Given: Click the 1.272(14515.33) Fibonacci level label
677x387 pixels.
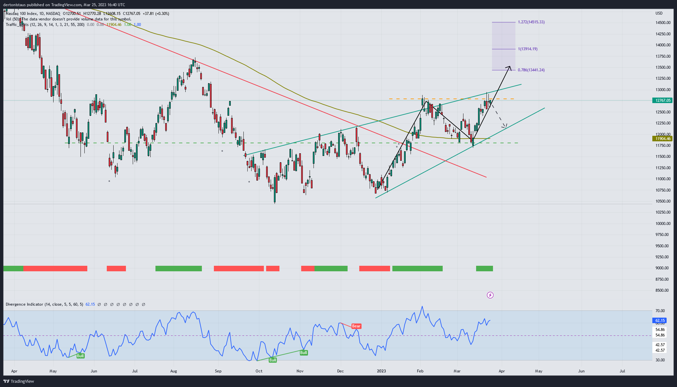Looking at the screenshot, I should (531, 22).
